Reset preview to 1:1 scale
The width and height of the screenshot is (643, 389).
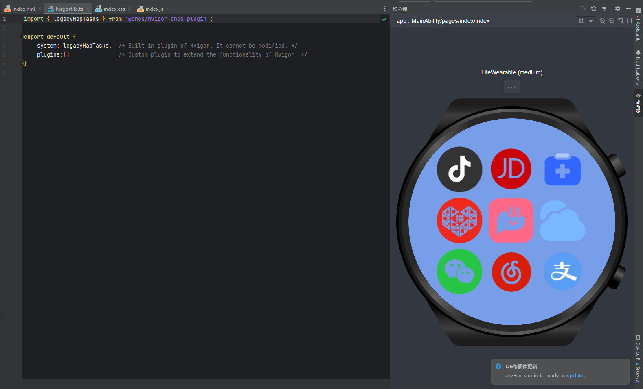629,21
